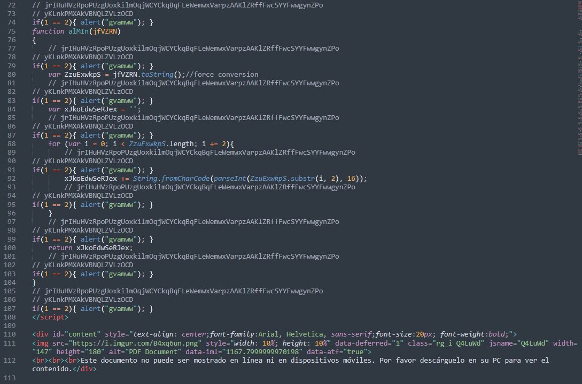Click the data-deferred="1" attribute

pyautogui.click(x=369, y=343)
